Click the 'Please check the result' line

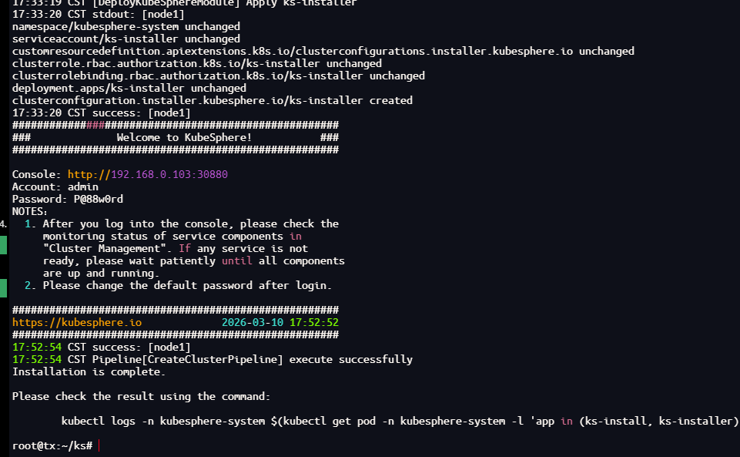point(141,396)
